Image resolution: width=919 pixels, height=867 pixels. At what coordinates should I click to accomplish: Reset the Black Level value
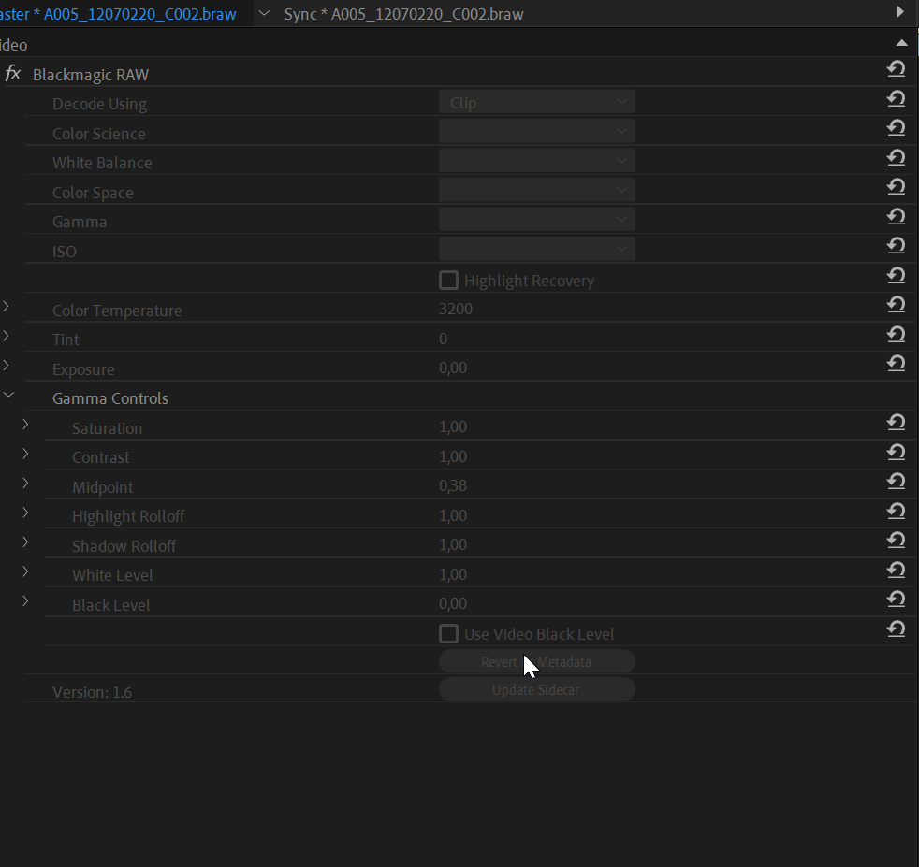[x=897, y=600]
